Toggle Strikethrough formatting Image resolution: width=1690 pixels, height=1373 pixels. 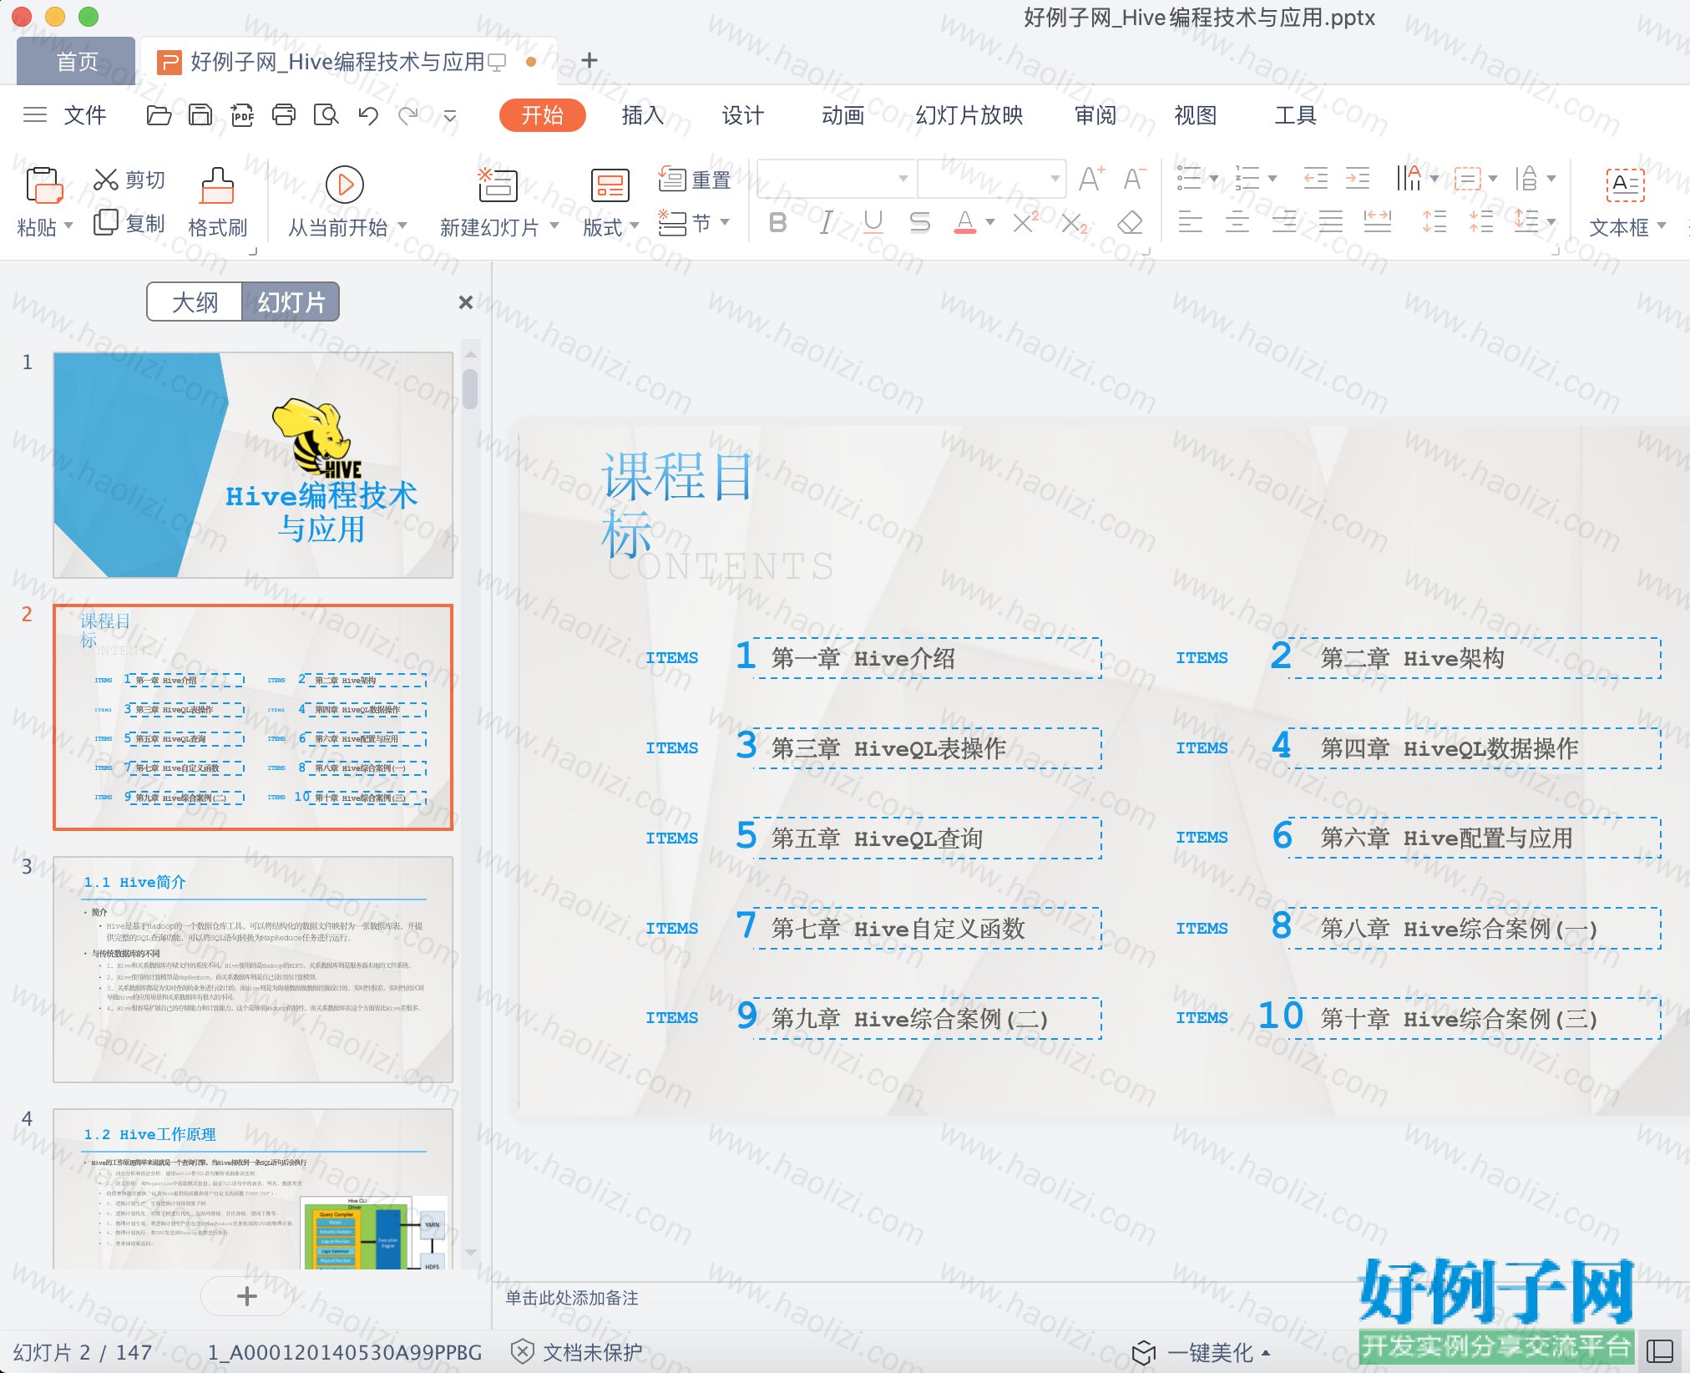920,222
